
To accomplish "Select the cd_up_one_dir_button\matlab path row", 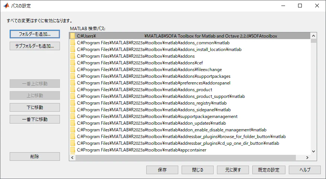I will (x=190, y=143).
